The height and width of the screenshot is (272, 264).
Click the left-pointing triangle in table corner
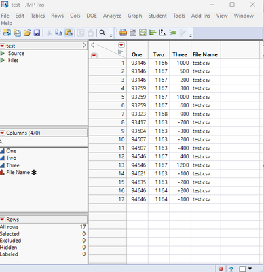(93, 45)
